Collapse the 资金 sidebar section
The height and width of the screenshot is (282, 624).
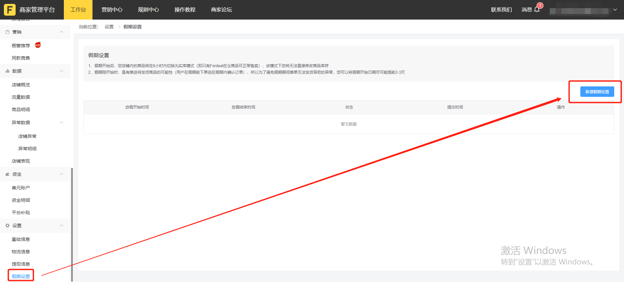click(x=62, y=174)
